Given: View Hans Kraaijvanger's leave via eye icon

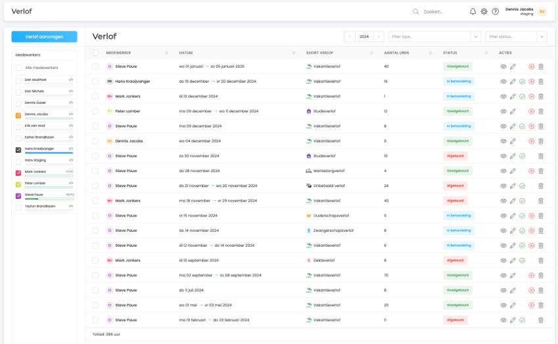Looking at the screenshot, I should click(503, 81).
